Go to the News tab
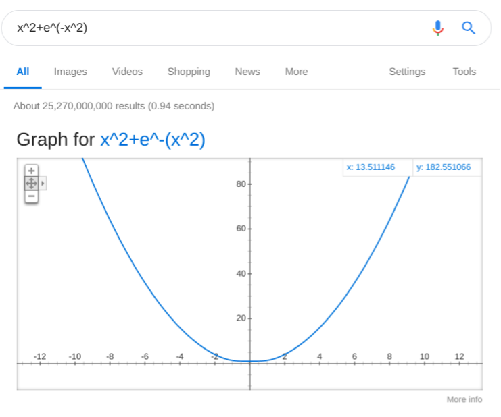 click(247, 72)
